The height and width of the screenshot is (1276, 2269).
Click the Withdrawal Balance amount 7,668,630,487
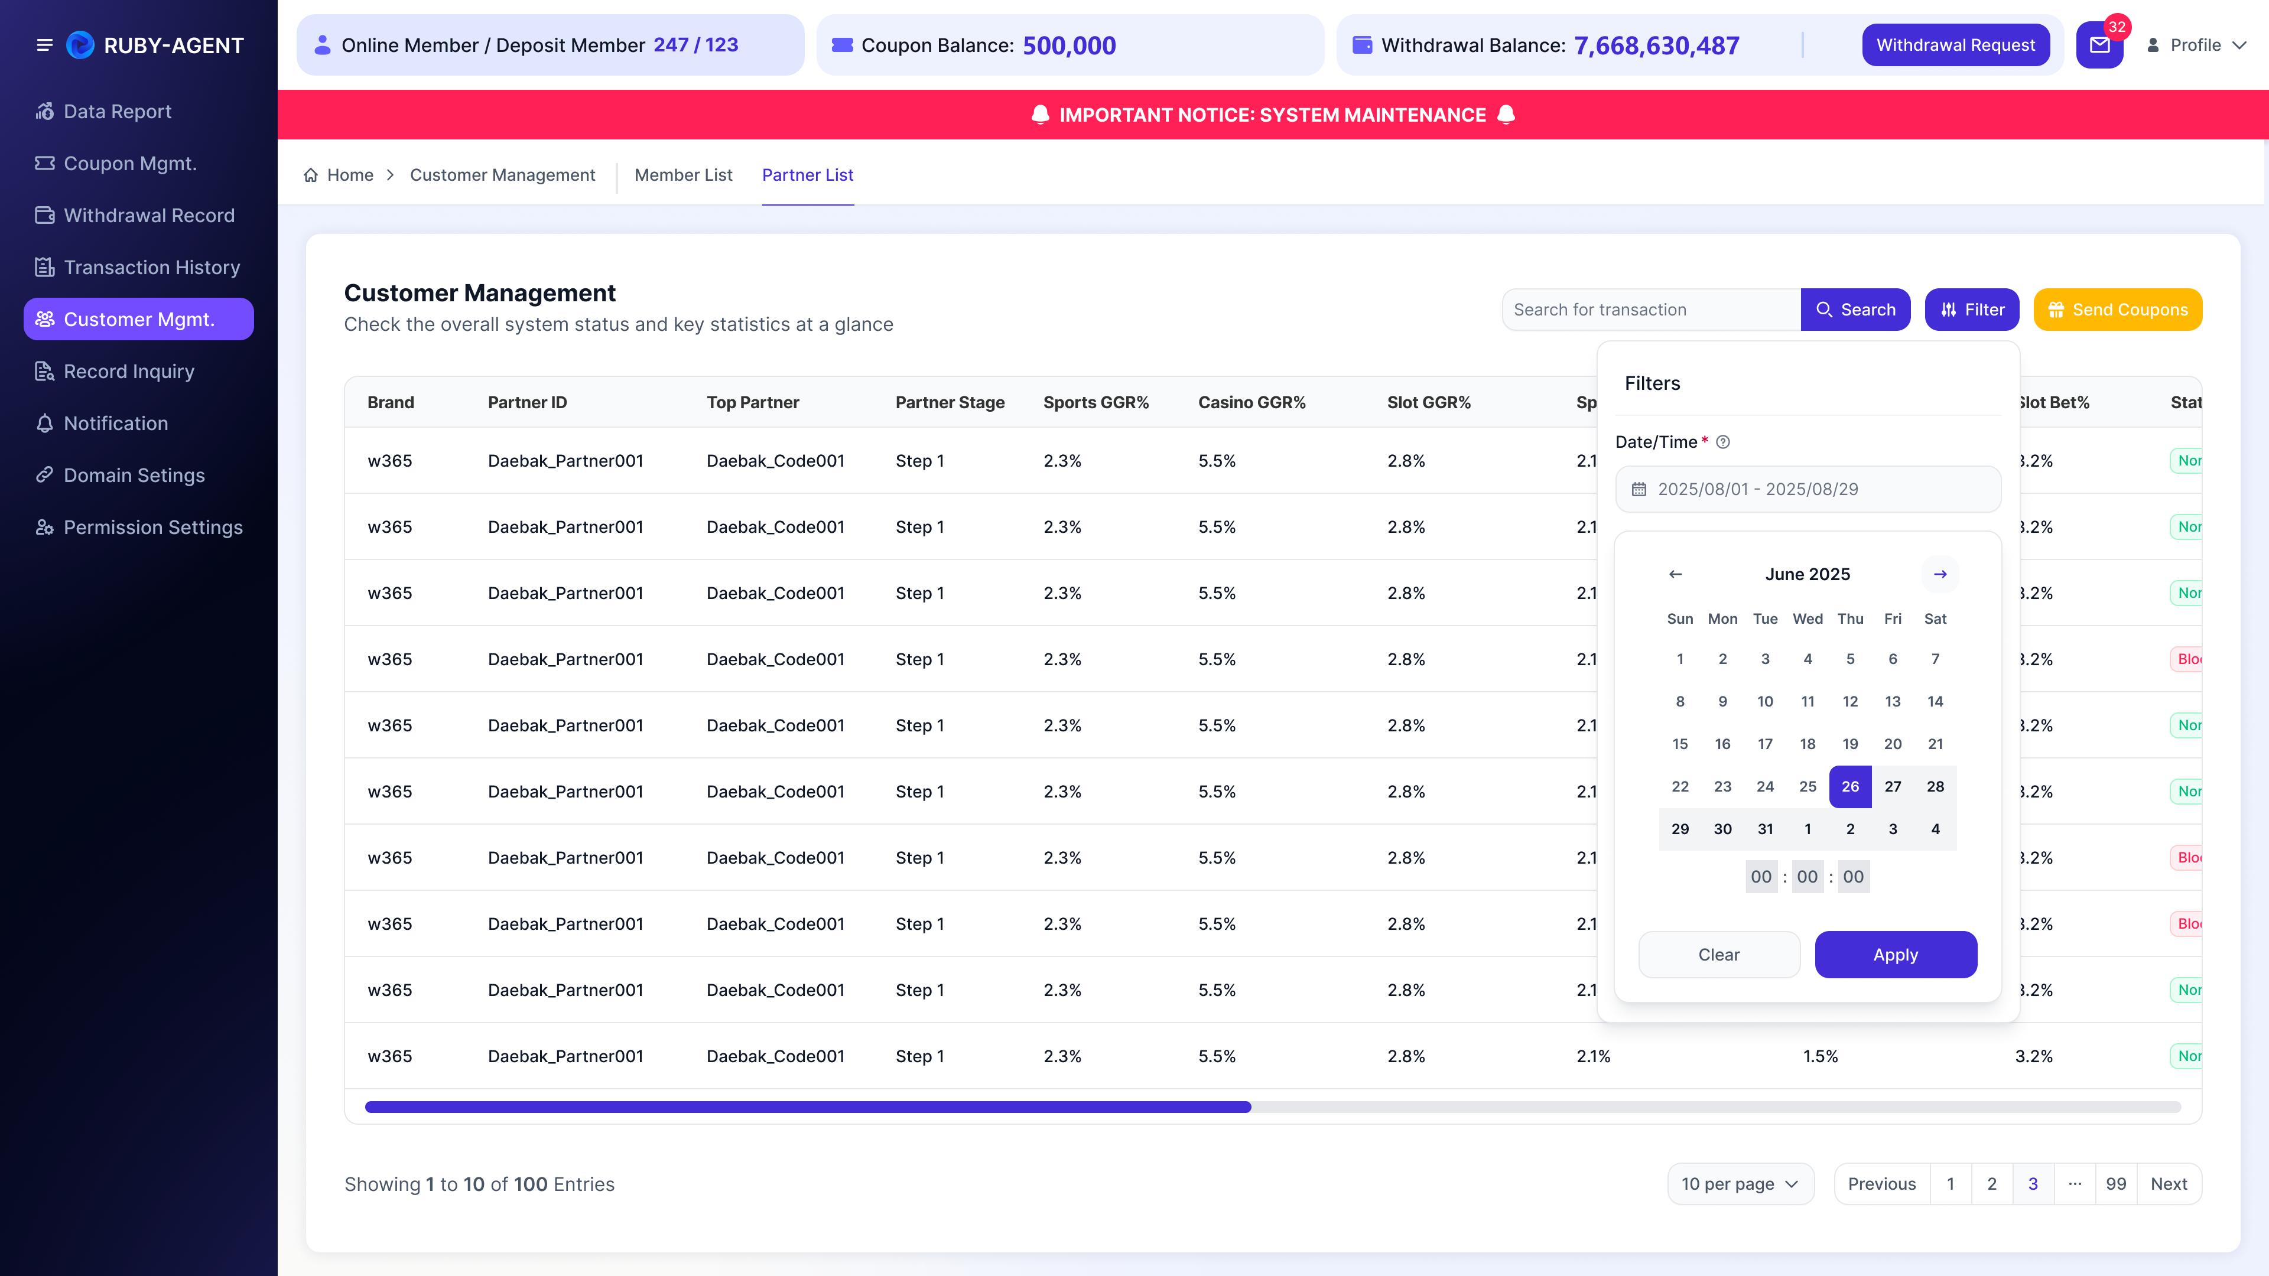point(1656,45)
